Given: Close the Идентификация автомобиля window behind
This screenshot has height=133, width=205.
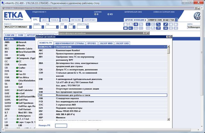Looking at the screenshot, I should (147, 33).
